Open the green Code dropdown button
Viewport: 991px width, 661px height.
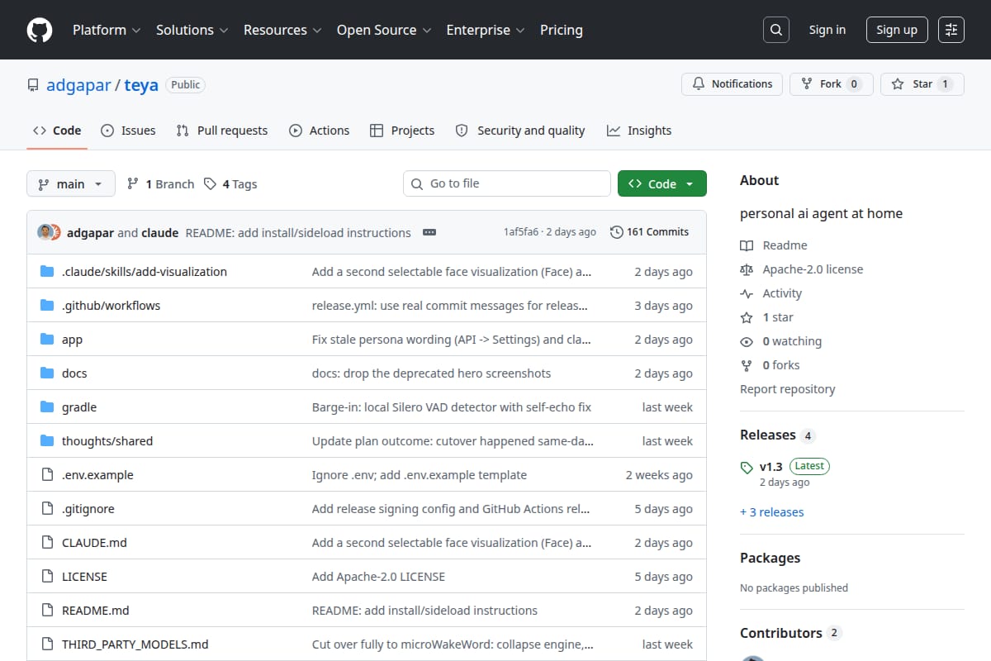[662, 184]
